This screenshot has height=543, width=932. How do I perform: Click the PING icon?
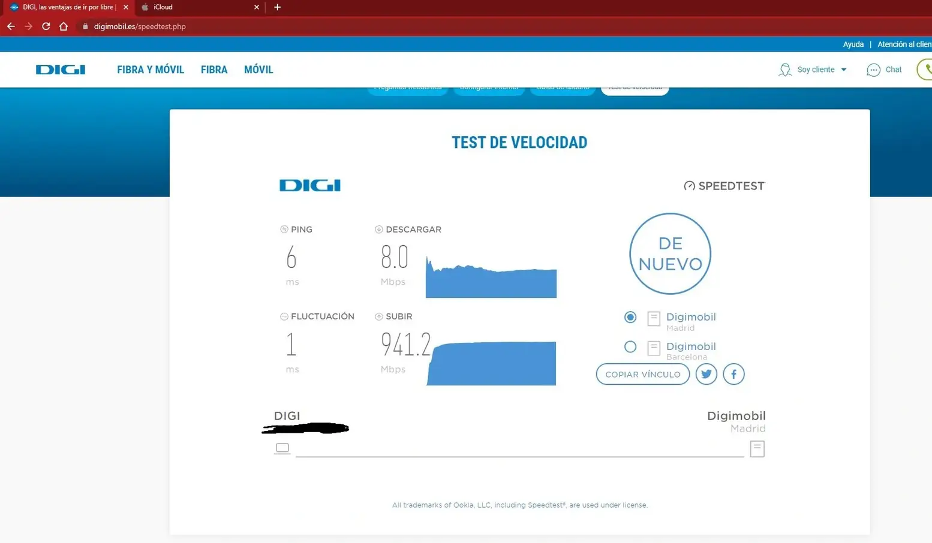284,230
